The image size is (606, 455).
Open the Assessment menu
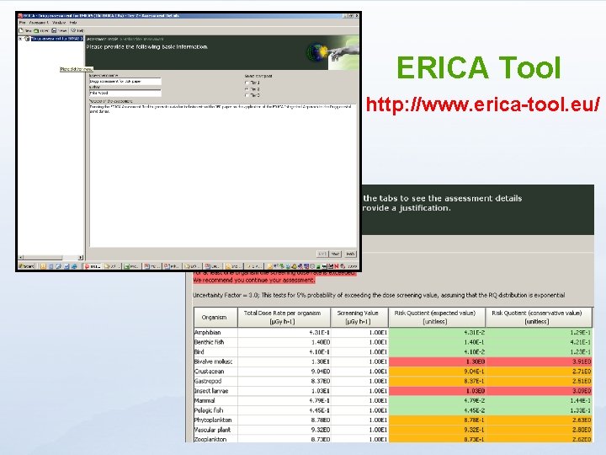pyautogui.click(x=39, y=23)
